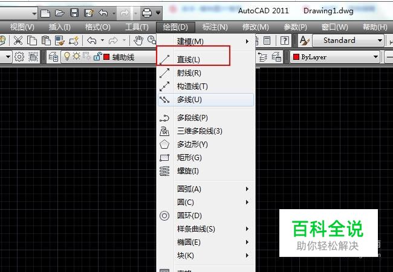Viewport: 393px width, 272px height.
Task: Open the Text Style manager A icon
Action: point(304,40)
